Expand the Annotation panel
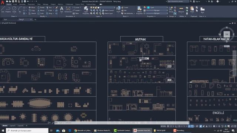The image size is (237, 133). pyautogui.click(x=70, y=16)
